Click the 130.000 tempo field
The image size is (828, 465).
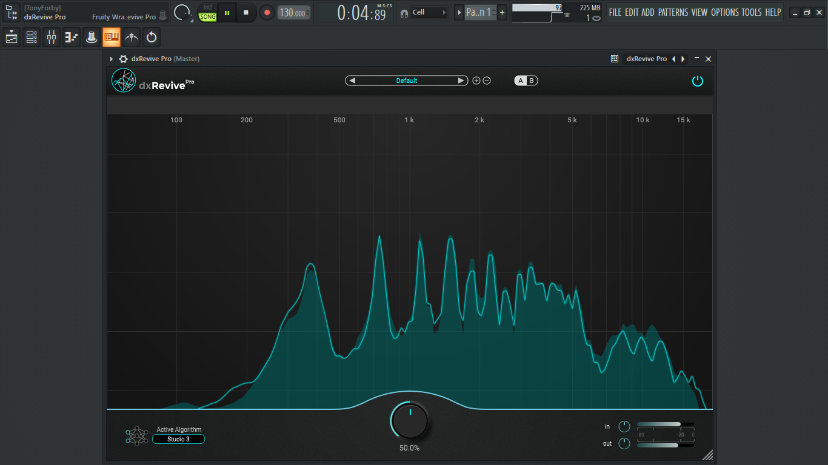click(x=294, y=12)
